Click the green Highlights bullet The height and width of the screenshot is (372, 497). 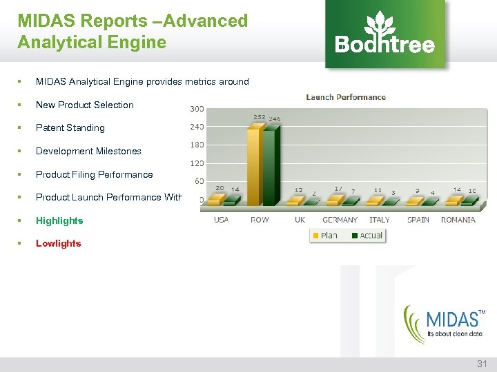(59, 220)
